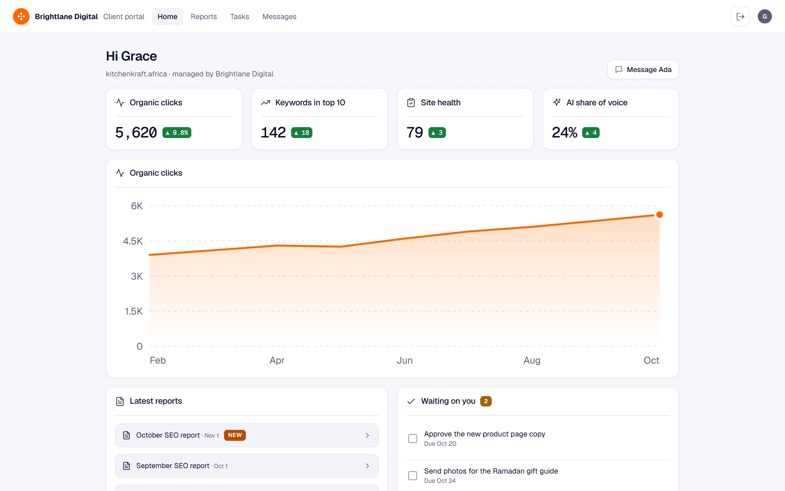
Task: Click the NEW badge on October report
Action: [235, 435]
